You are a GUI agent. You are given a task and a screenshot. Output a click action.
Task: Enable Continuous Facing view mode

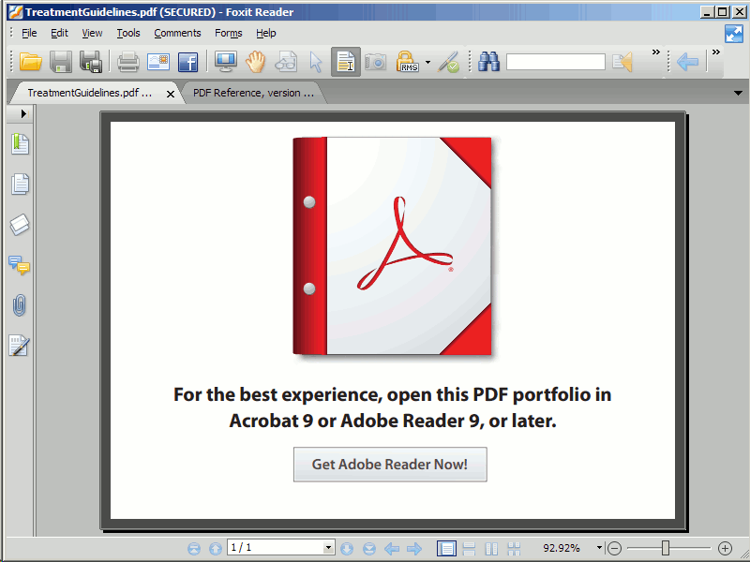pyautogui.click(x=514, y=548)
